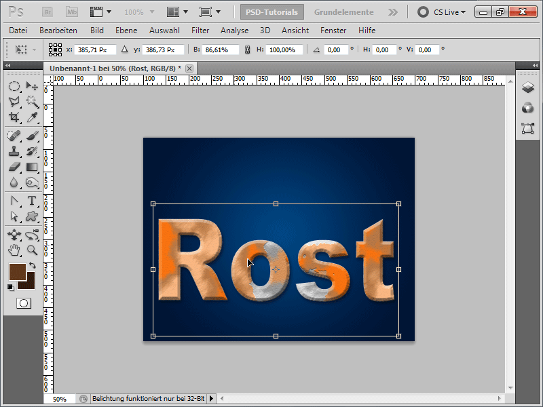The image size is (543, 407).
Task: Select the Gradient tool
Action: coord(32,167)
